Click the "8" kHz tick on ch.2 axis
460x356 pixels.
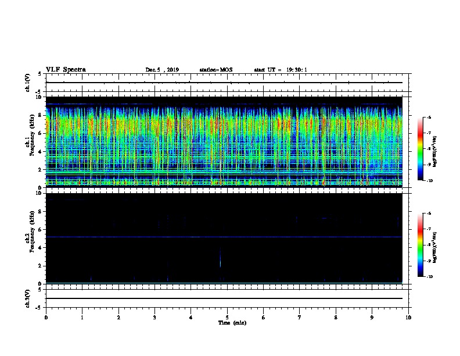click(x=41, y=212)
